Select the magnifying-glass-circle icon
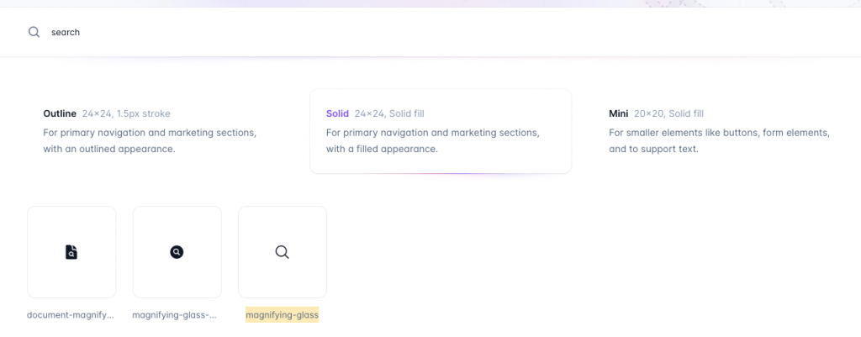The height and width of the screenshot is (337, 861). pyautogui.click(x=177, y=252)
